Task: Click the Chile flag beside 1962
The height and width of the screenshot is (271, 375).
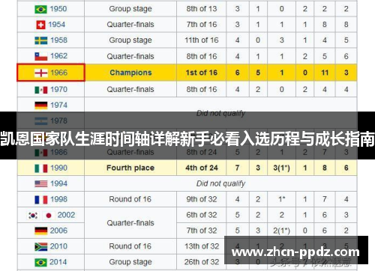Action: [41, 56]
